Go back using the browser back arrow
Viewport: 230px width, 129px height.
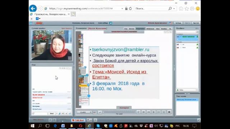33,8
